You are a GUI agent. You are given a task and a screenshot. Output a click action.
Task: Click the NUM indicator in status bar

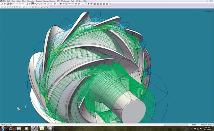coord(194,125)
